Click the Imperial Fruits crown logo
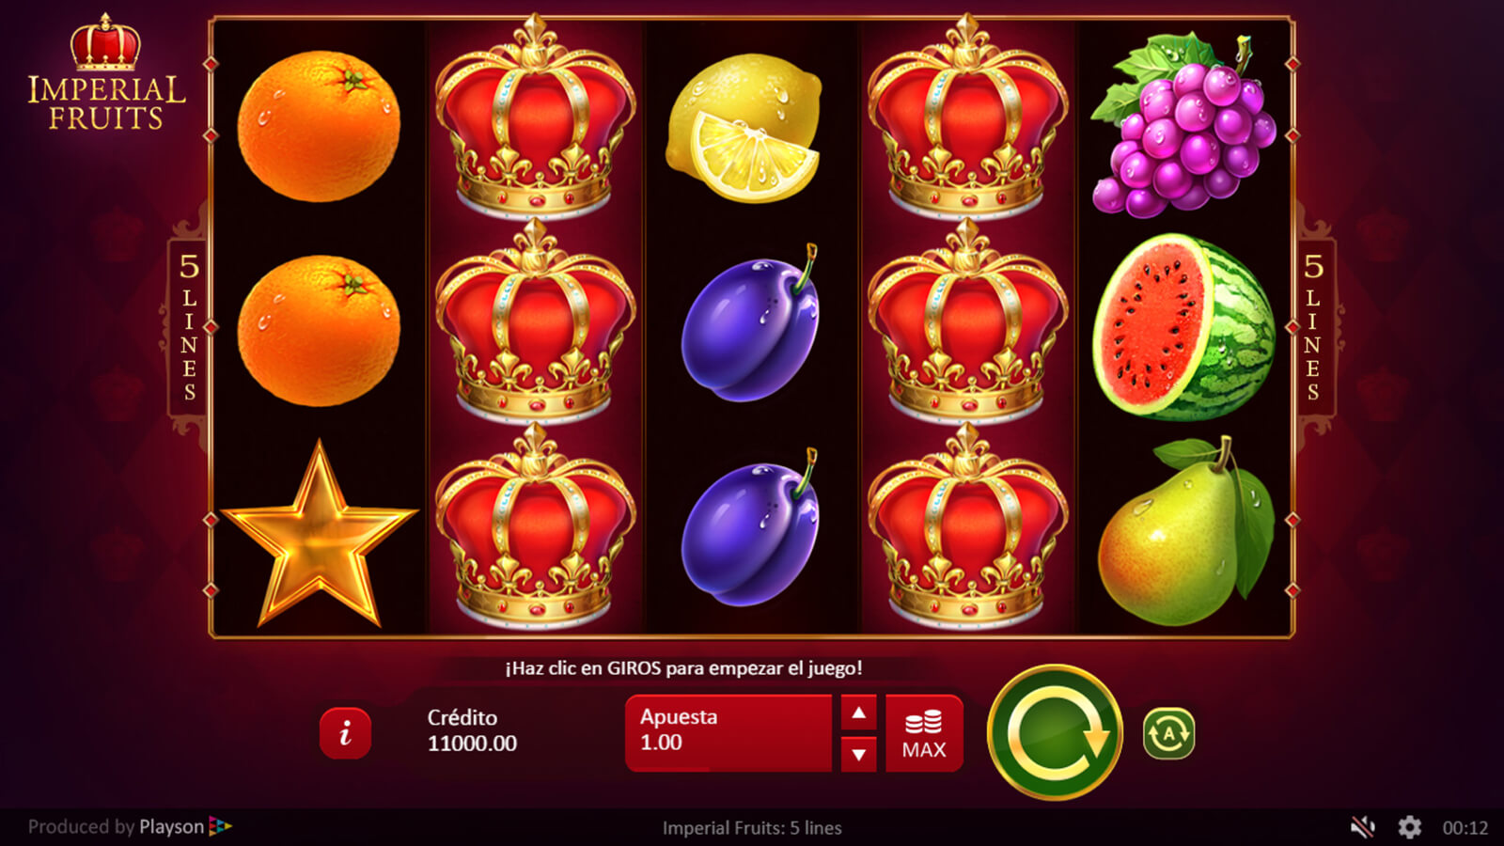 [106, 72]
